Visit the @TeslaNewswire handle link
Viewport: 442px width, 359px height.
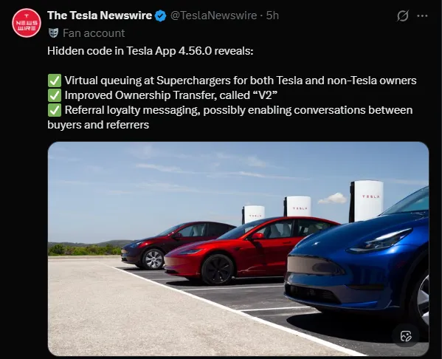[x=213, y=16]
